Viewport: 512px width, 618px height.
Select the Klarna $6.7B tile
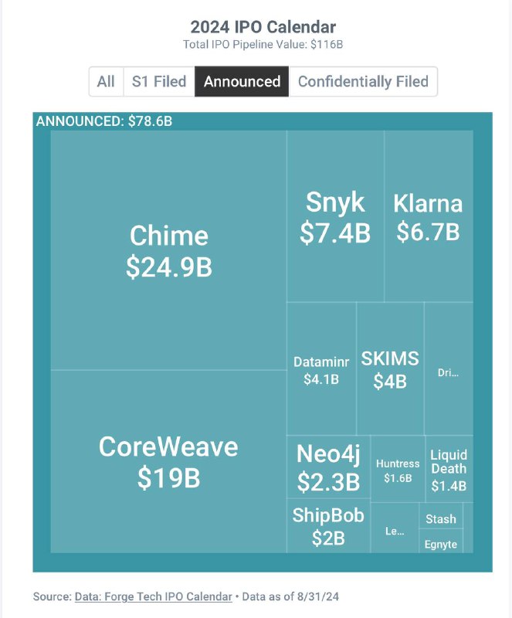[x=428, y=216]
